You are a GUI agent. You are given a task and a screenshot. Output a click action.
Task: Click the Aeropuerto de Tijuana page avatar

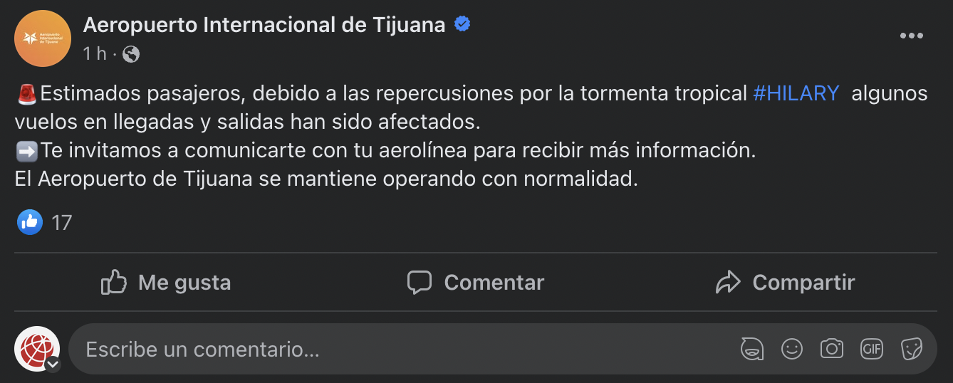coord(42,38)
